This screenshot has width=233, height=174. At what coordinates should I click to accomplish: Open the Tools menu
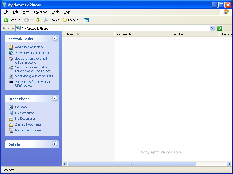pyautogui.click(x=56, y=12)
